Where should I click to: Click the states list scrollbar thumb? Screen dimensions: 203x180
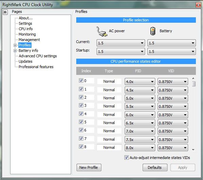(194, 84)
